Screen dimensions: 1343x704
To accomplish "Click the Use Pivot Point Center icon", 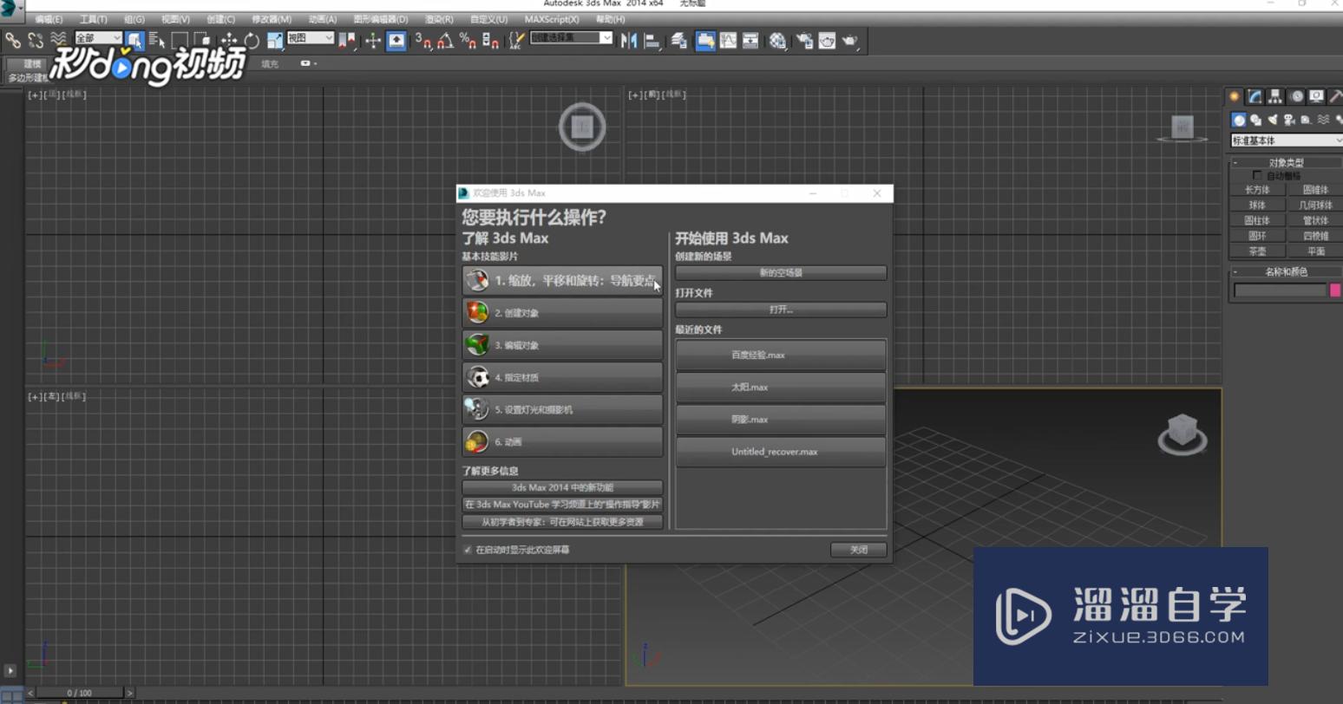I will coord(347,40).
